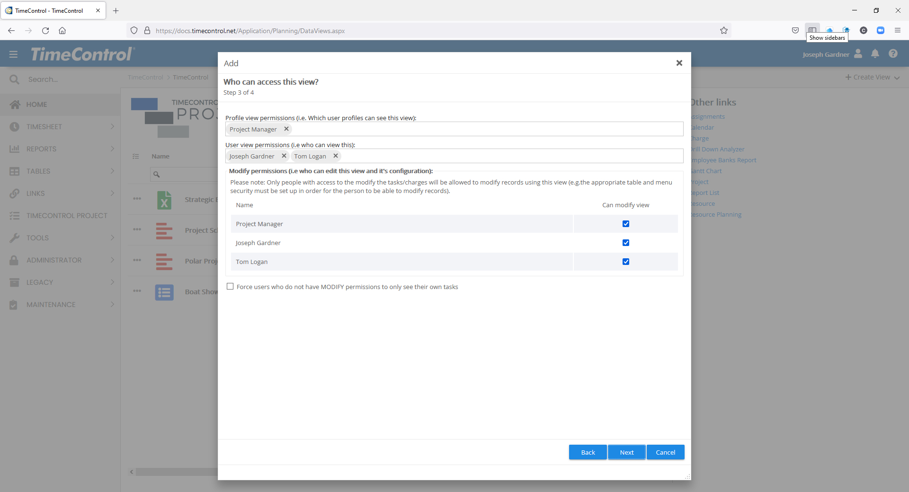Click the Excel file icon beside Strategic view
Screen dimensions: 909x492
pos(164,200)
